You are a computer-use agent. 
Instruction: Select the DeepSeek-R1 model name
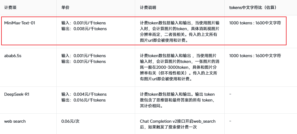16,94
